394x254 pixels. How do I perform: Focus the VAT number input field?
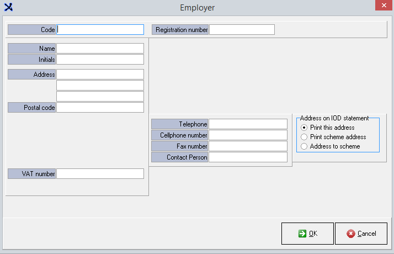point(100,174)
